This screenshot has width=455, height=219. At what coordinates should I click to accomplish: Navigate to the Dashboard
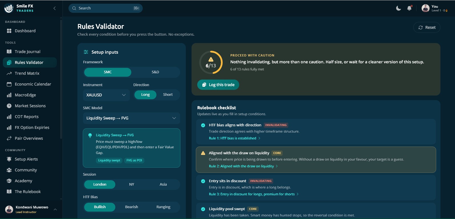(x=30, y=31)
